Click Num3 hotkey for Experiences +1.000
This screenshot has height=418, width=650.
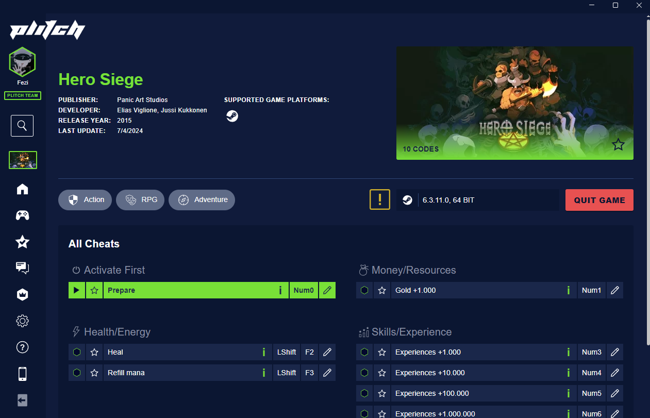(591, 352)
